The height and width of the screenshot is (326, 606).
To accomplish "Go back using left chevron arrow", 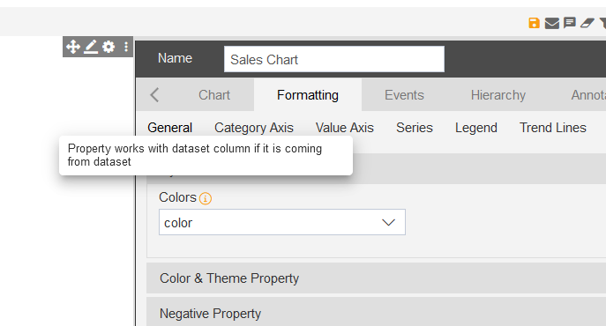I will coord(154,94).
